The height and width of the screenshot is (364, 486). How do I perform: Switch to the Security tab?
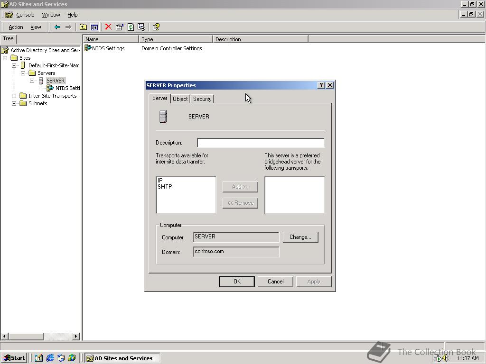202,99
